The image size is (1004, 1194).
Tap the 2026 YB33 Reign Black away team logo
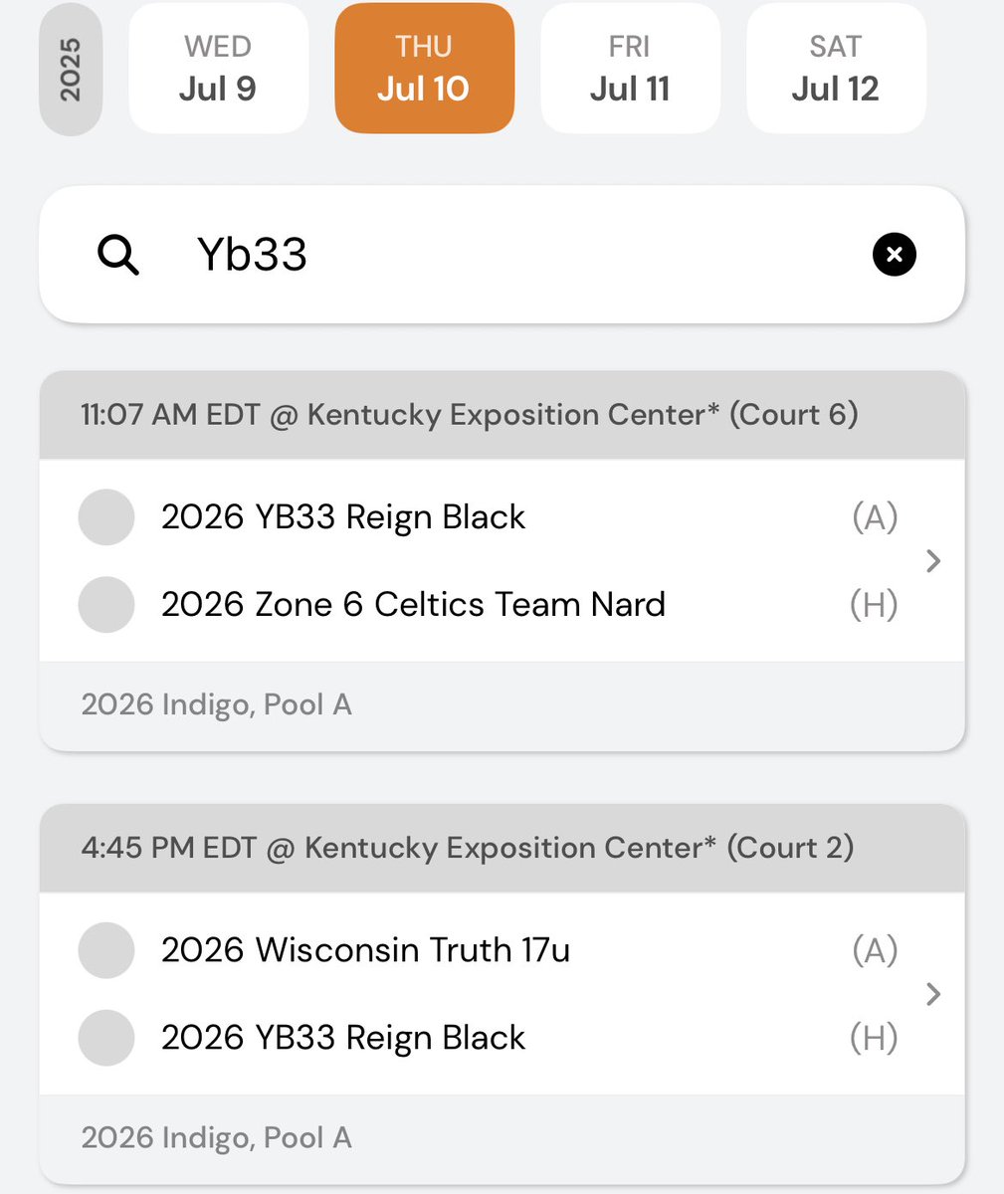point(106,517)
